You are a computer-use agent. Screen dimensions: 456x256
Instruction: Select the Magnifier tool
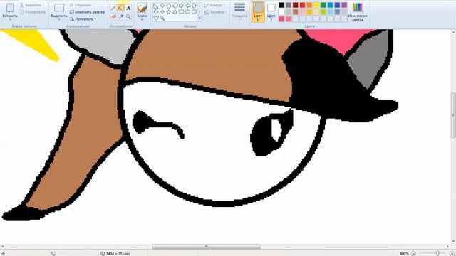[x=128, y=17]
